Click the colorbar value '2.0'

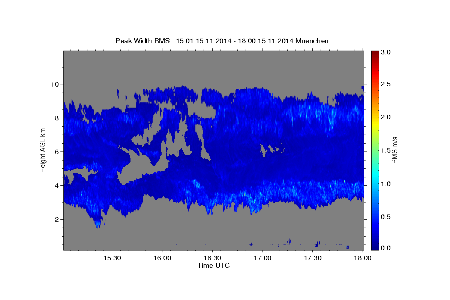click(386, 117)
